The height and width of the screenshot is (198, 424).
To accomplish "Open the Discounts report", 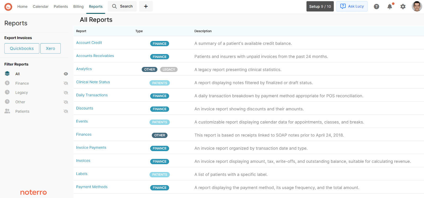I will pyautogui.click(x=85, y=108).
